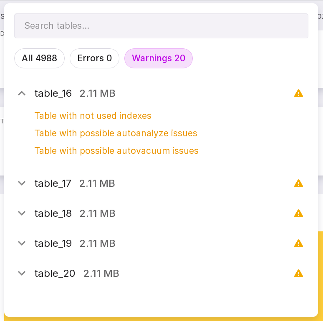Viewport: 323px width, 321px height.
Task: Click the warning icon for table_17
Action: (x=298, y=183)
